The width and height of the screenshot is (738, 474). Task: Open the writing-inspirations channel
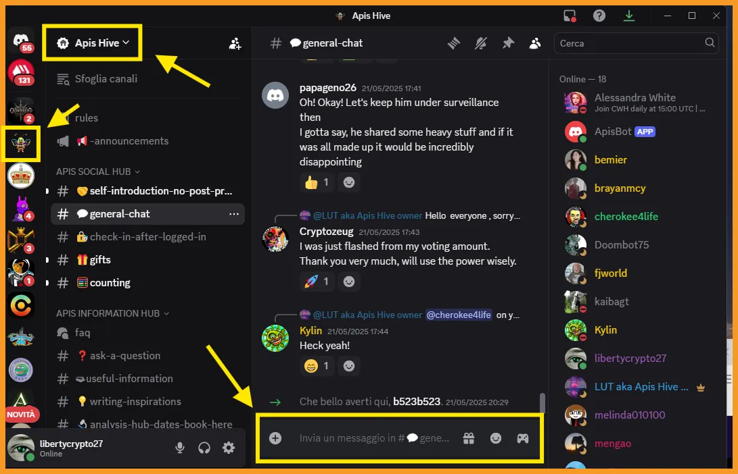(x=147, y=402)
